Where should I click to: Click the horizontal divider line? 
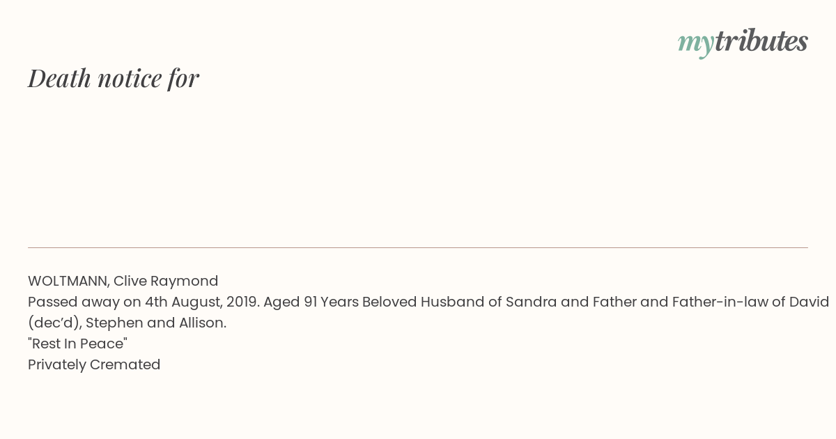click(x=418, y=247)
